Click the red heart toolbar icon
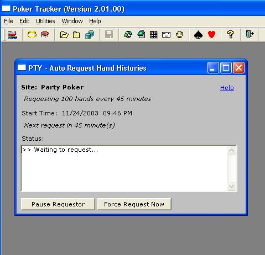Screen dimensions: 265x255 click(211, 34)
